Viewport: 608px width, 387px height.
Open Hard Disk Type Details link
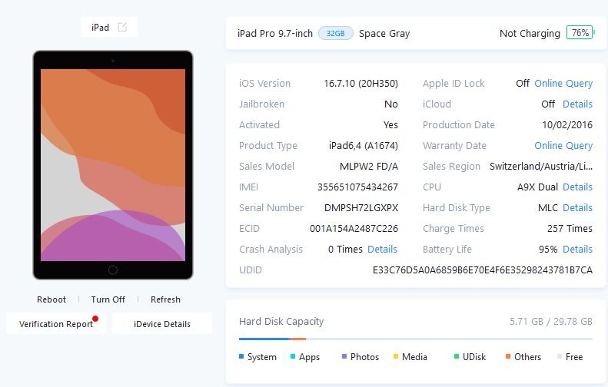pos(577,207)
